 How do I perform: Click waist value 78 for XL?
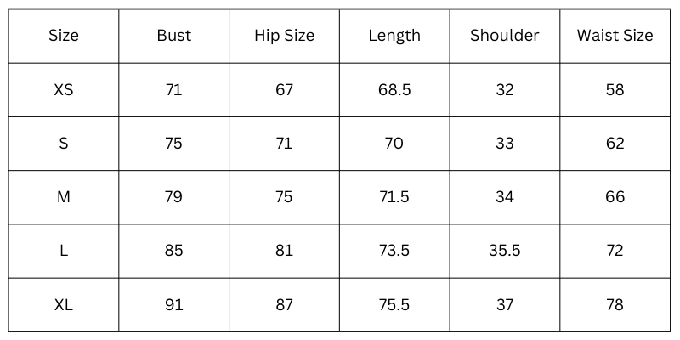coord(615,305)
